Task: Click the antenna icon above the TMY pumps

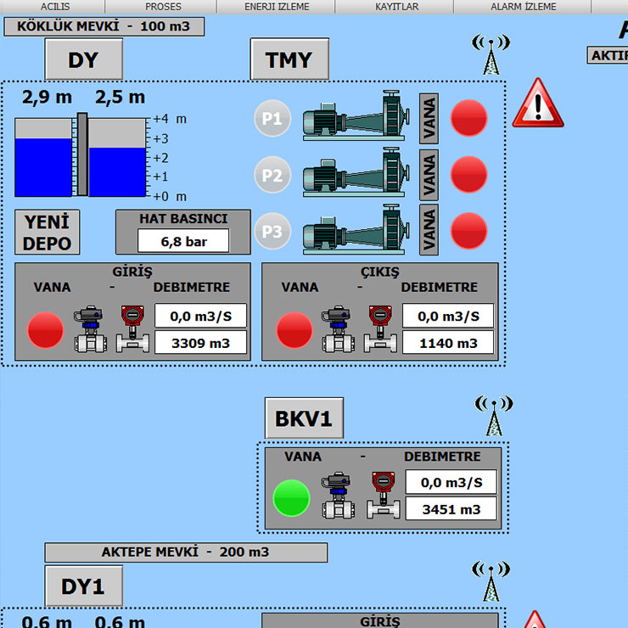Action: pyautogui.click(x=491, y=54)
